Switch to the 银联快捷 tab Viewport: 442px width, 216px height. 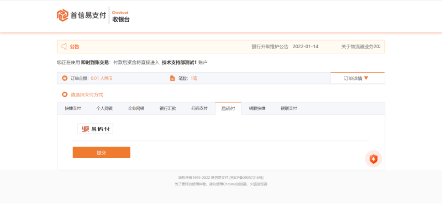257,108
